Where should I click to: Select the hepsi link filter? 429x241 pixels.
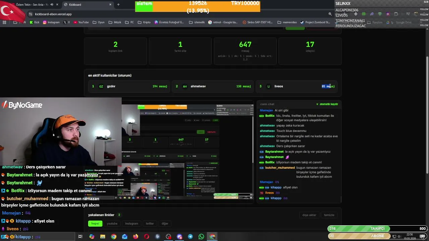[95, 224]
